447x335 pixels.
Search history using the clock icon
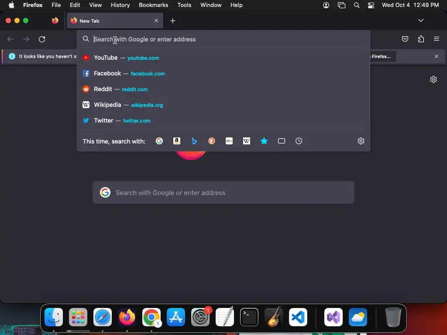click(299, 141)
